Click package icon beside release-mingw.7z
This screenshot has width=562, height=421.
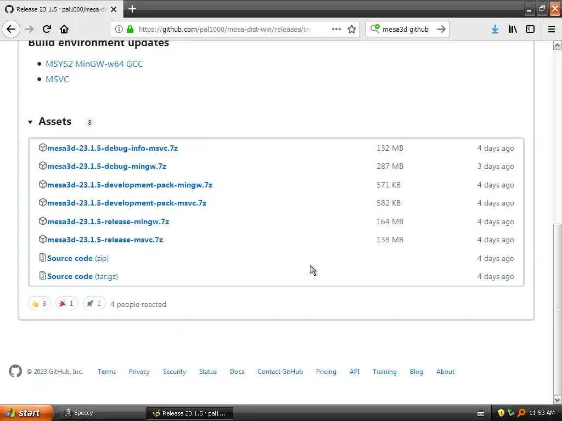[43, 221]
